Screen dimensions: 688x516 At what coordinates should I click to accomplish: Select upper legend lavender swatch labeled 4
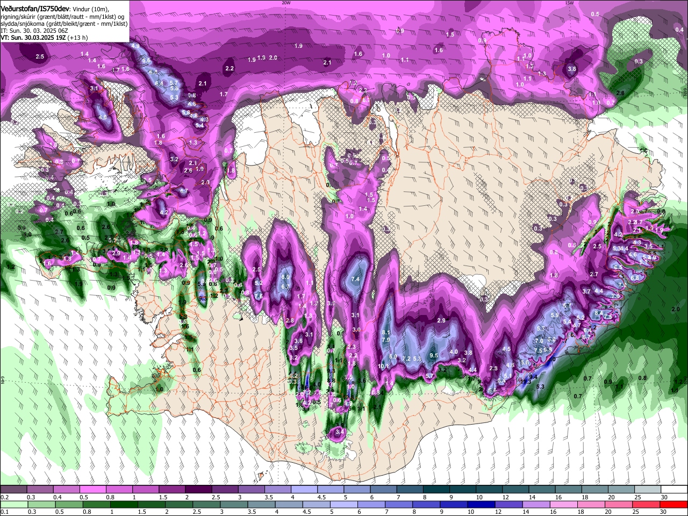[304, 489]
